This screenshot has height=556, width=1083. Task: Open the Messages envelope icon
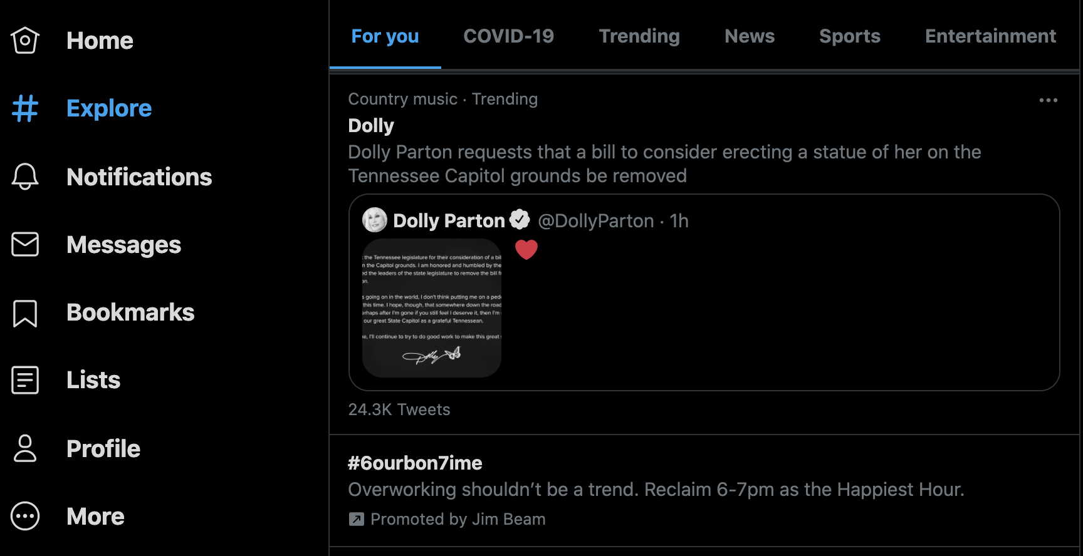click(x=25, y=244)
